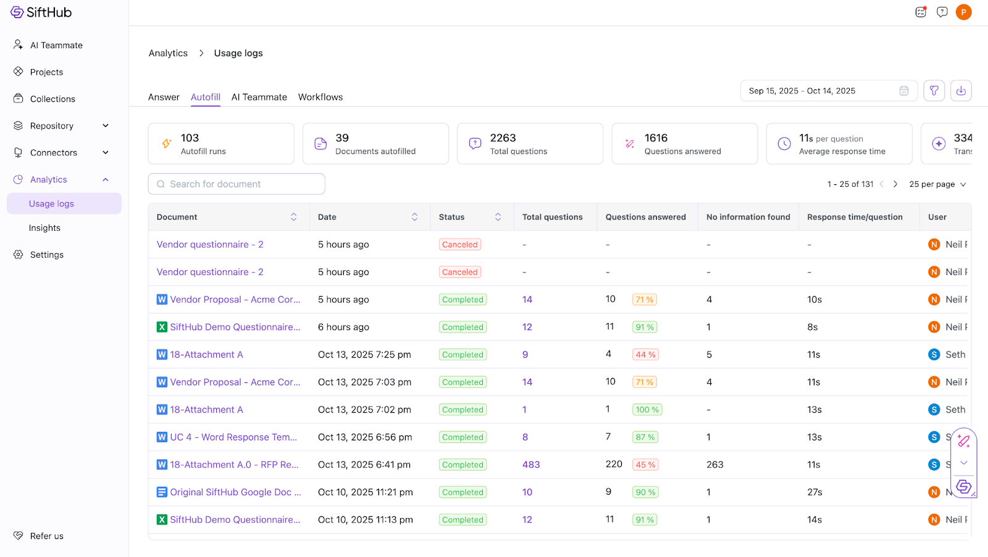
Task: Click the help chat icon in header
Action: point(942,12)
